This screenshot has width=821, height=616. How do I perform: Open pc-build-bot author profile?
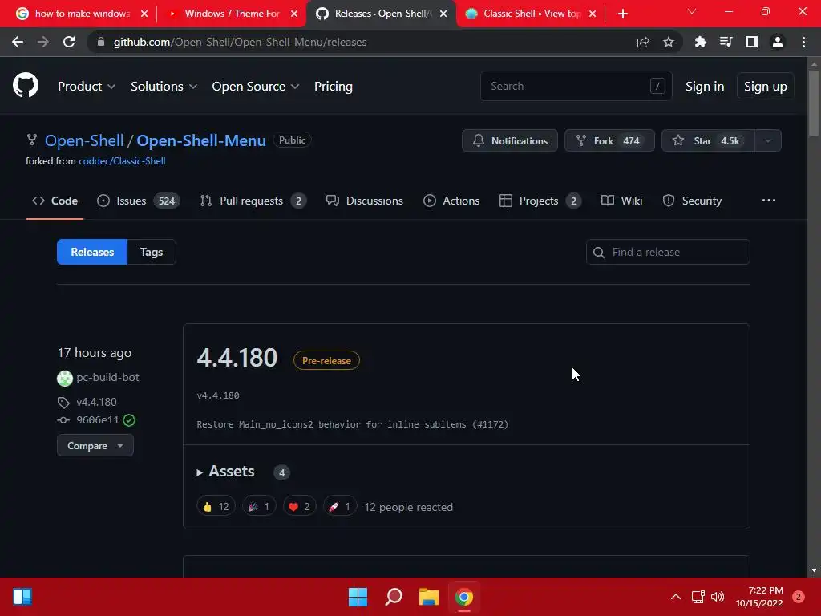[x=107, y=377]
